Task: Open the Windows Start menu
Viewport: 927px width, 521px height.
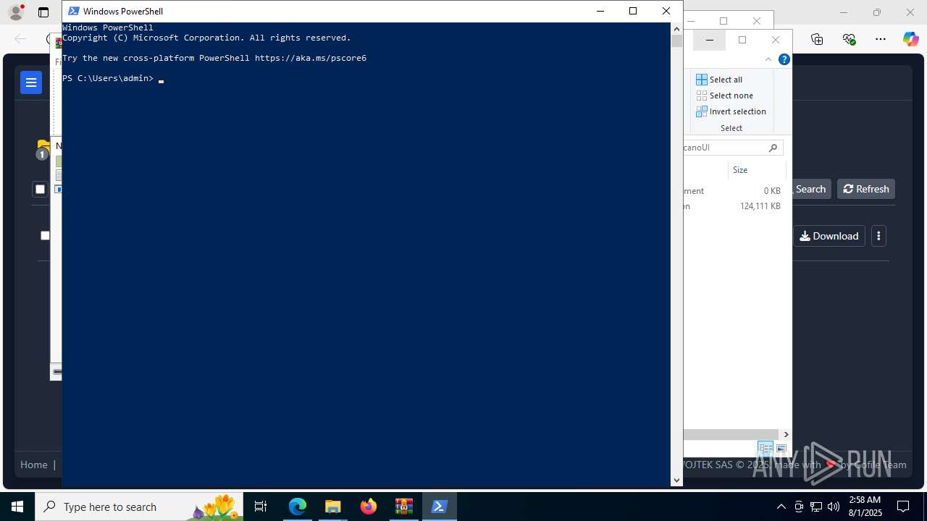Action: (17, 507)
